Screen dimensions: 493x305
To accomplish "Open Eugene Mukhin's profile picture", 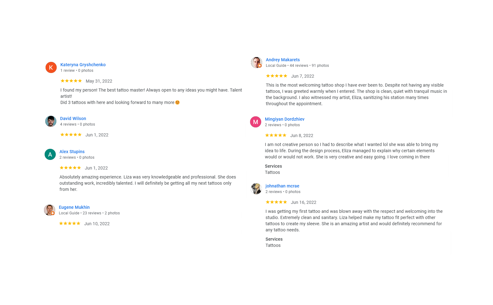I will point(50,210).
